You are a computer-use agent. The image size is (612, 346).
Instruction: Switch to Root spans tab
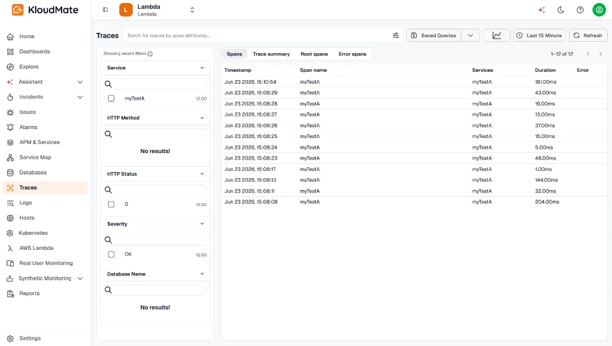[314, 54]
